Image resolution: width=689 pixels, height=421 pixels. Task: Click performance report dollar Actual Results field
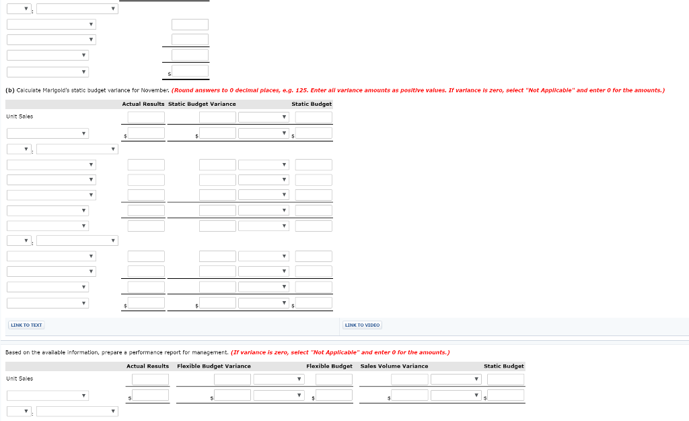150,395
